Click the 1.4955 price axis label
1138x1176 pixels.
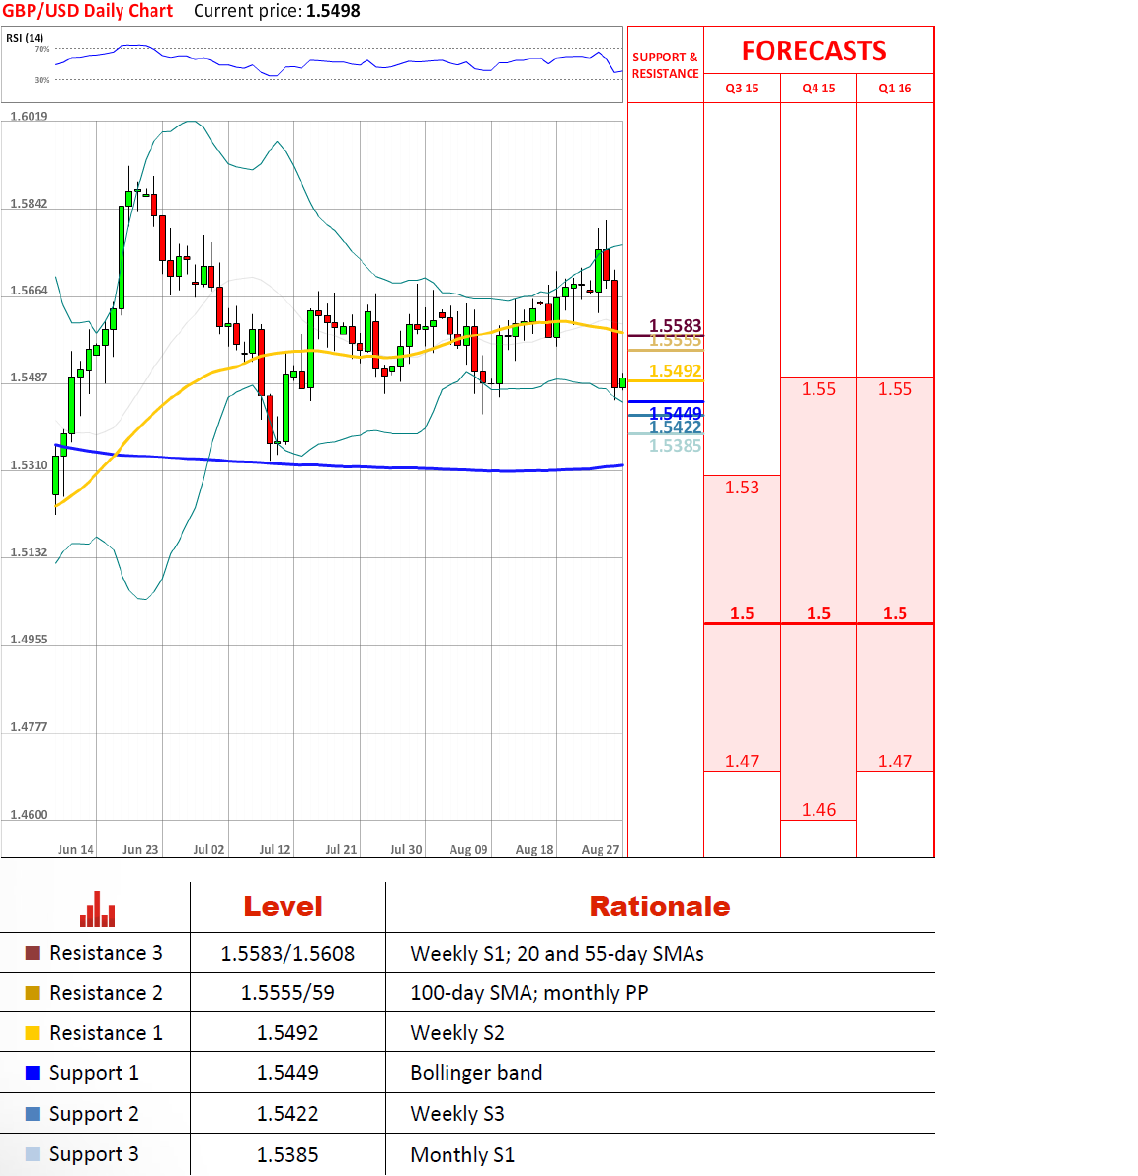pyautogui.click(x=30, y=639)
